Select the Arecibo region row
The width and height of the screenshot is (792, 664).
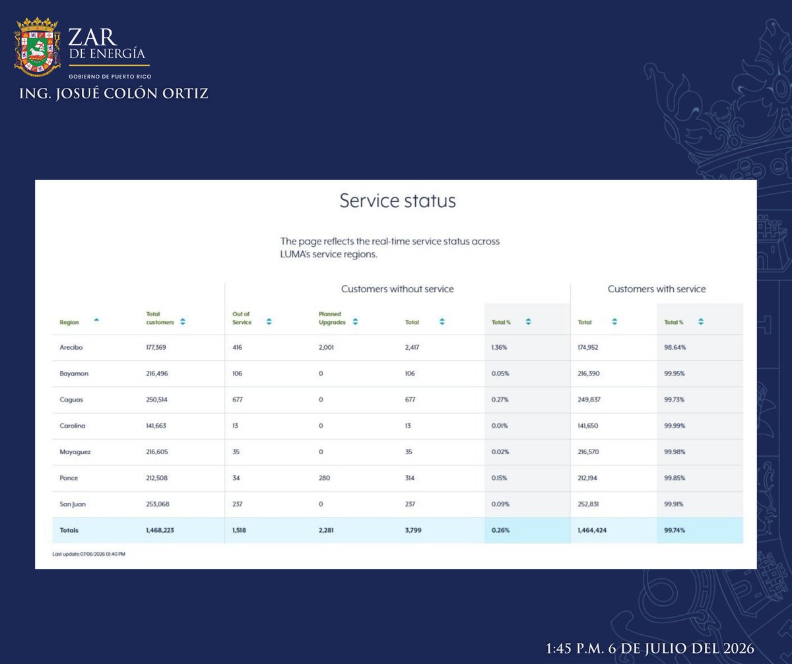point(397,347)
